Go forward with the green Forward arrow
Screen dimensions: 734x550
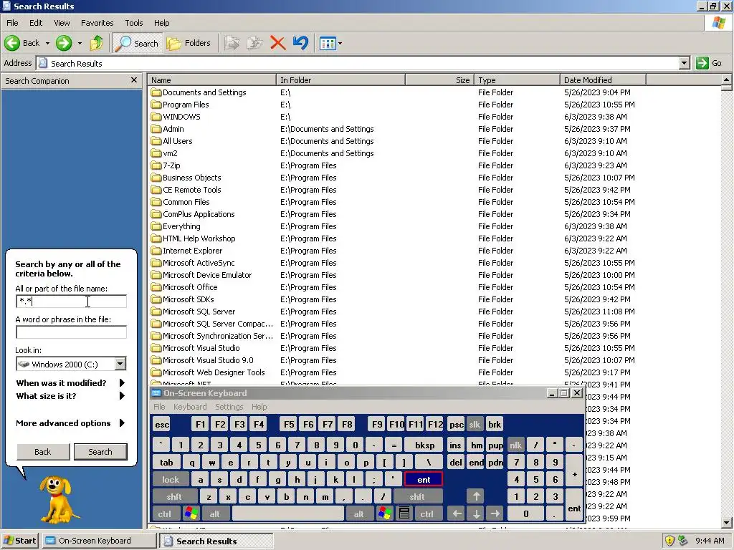[x=64, y=43]
